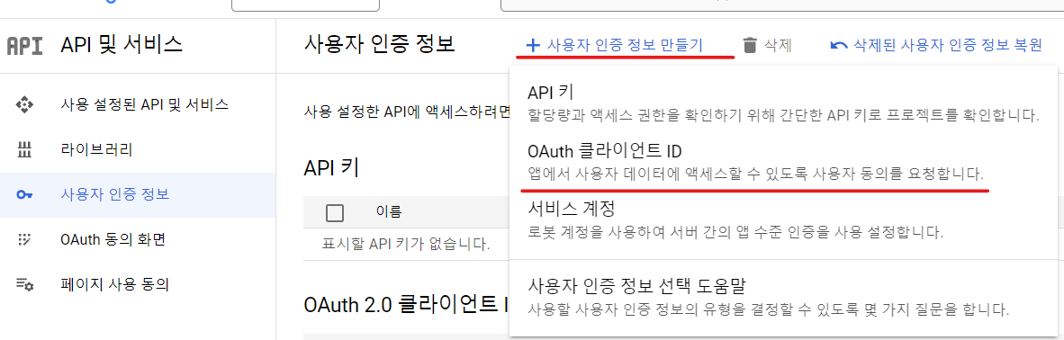
Task: Click the 'API 및 서비스' sidebar title
Action: (x=122, y=46)
